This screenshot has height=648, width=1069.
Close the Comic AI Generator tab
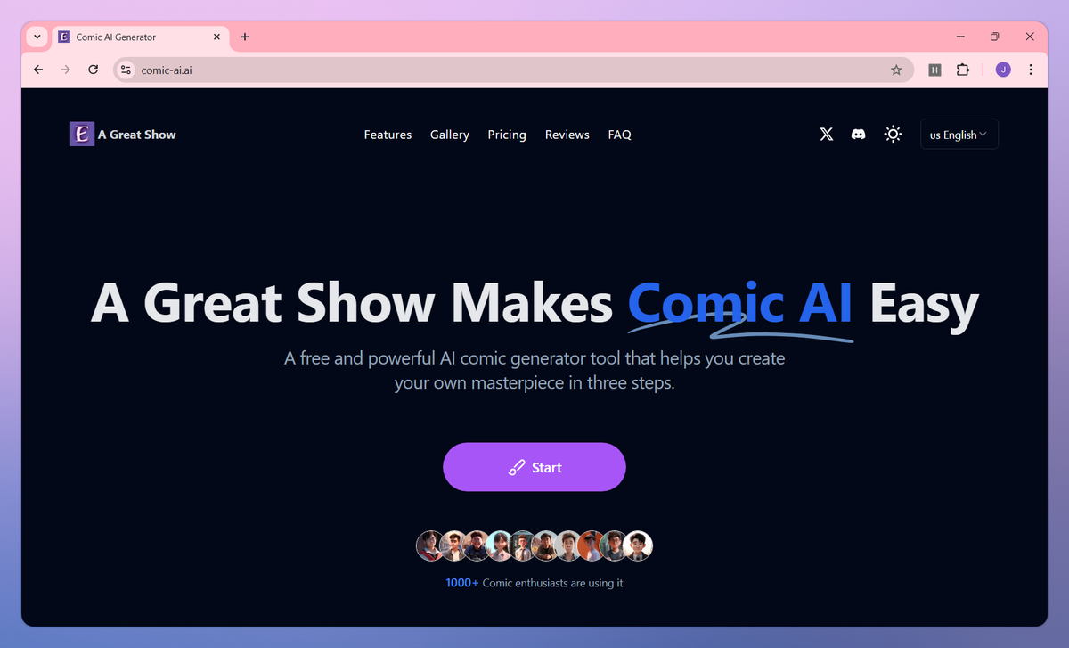point(217,37)
